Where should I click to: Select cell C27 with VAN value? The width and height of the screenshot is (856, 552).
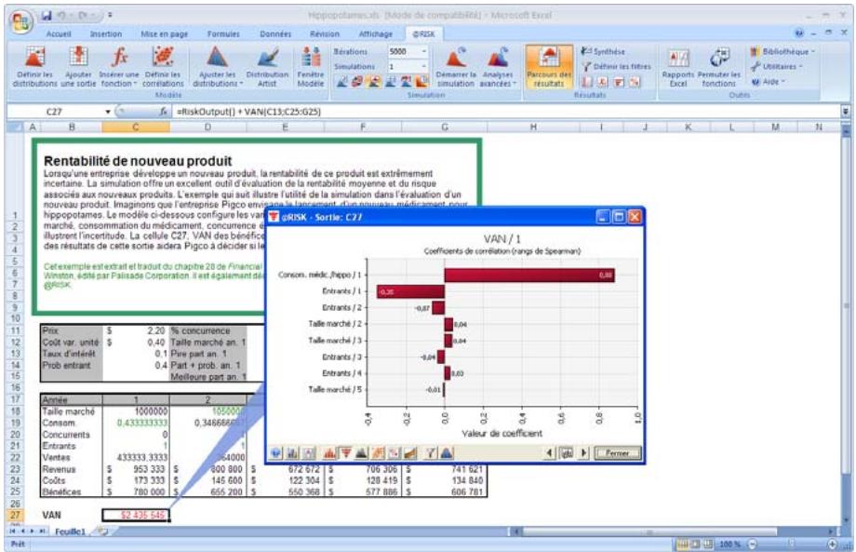click(x=133, y=515)
